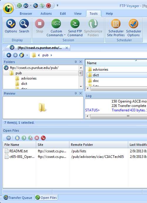The height and width of the screenshot is (203, 147).
Task: Sort Open Files by Remote Folder column
Action: 99,145
